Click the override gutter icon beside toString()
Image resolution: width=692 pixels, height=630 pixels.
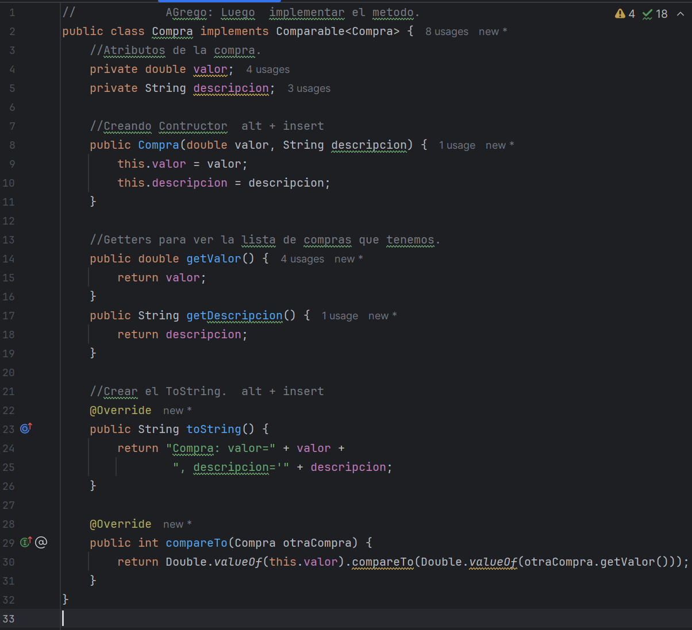click(x=26, y=428)
